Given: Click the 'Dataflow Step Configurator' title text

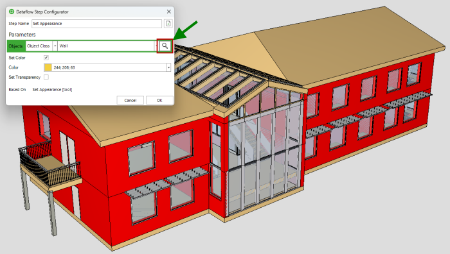Looking at the screenshot, I should click(42, 12).
